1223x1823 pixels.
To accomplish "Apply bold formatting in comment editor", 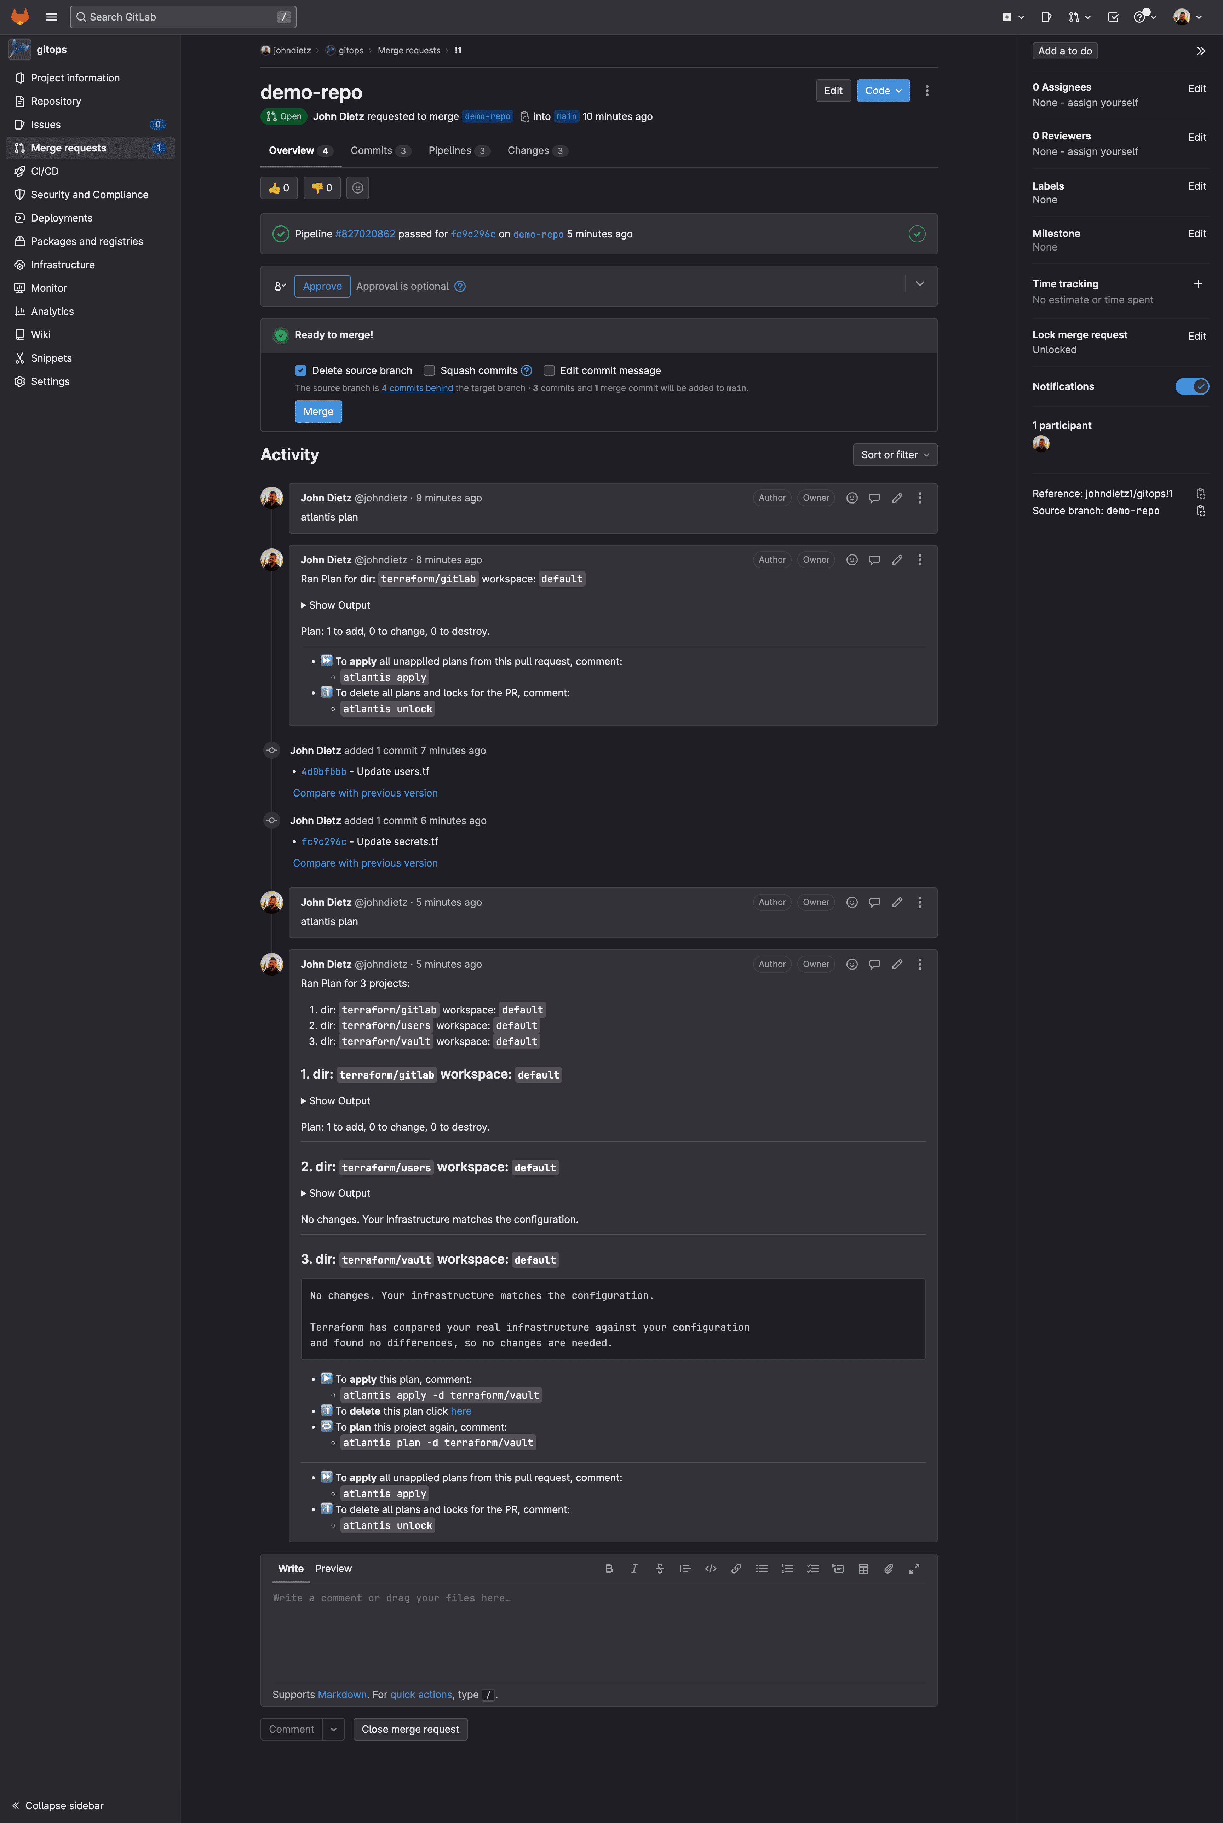I will pos(609,1569).
